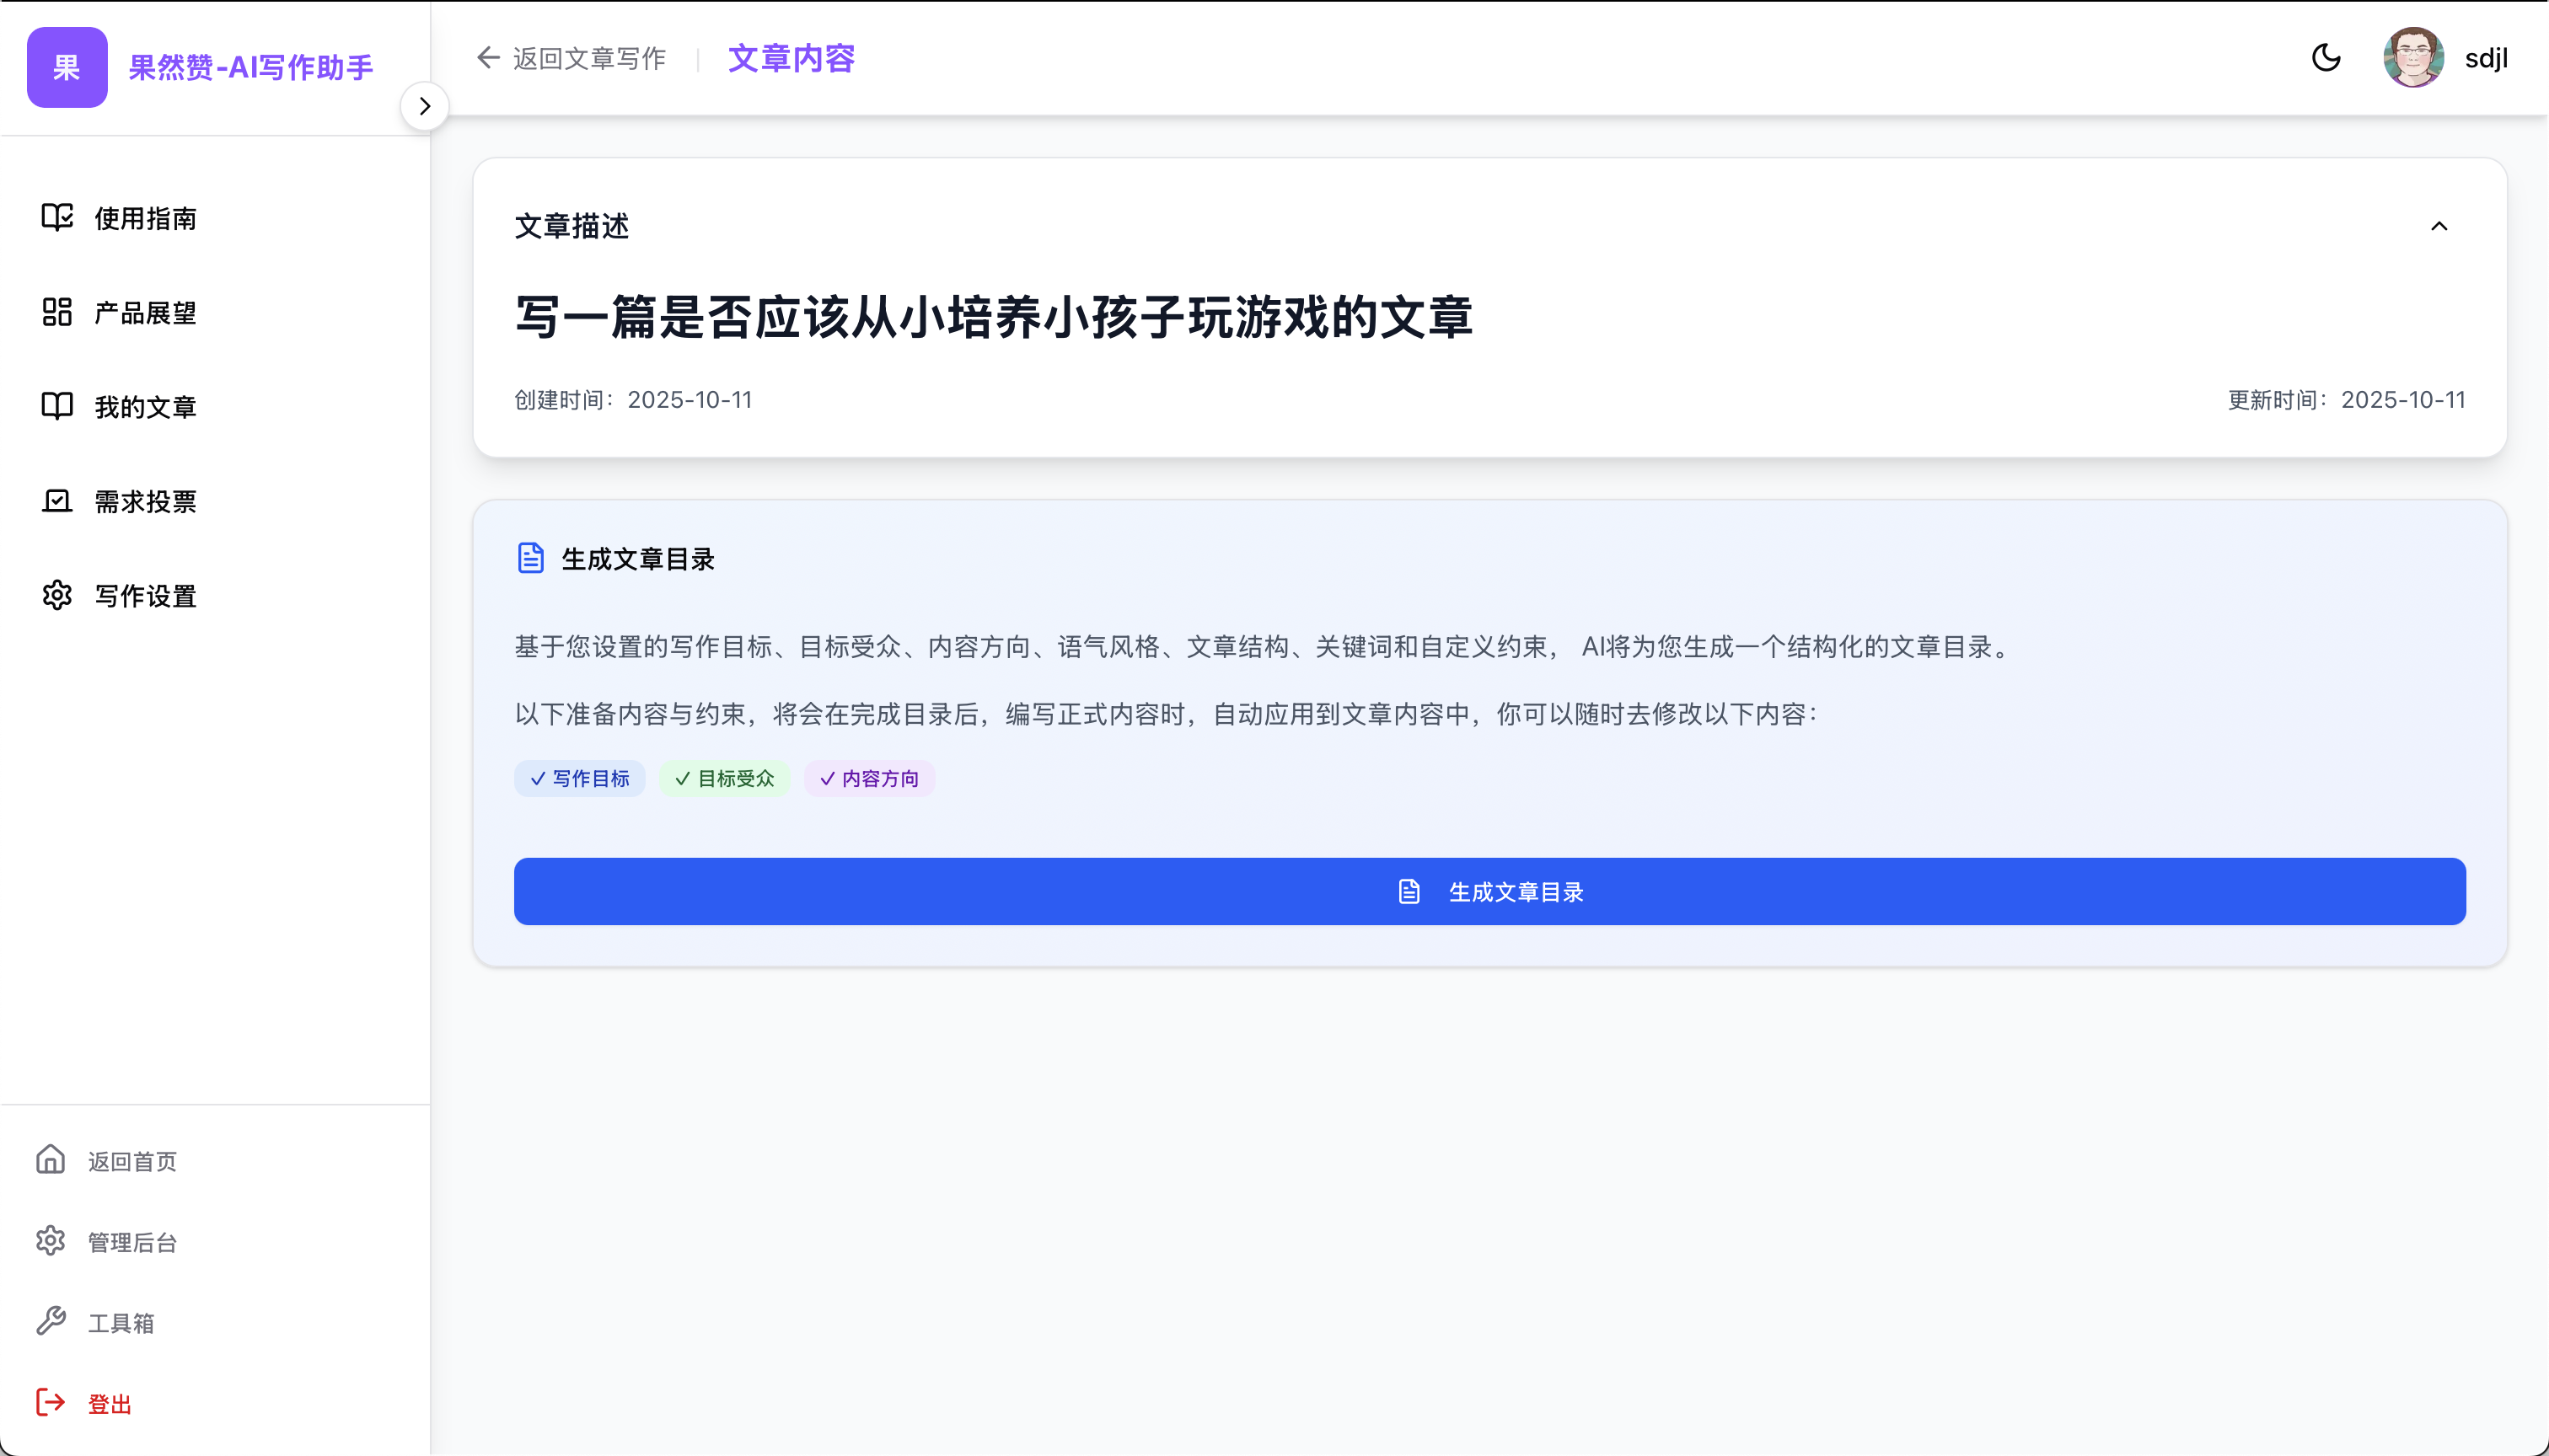Click the 写作目标 checked tag

[x=580, y=778]
